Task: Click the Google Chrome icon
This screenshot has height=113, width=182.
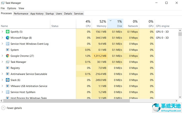Action: 7,56
